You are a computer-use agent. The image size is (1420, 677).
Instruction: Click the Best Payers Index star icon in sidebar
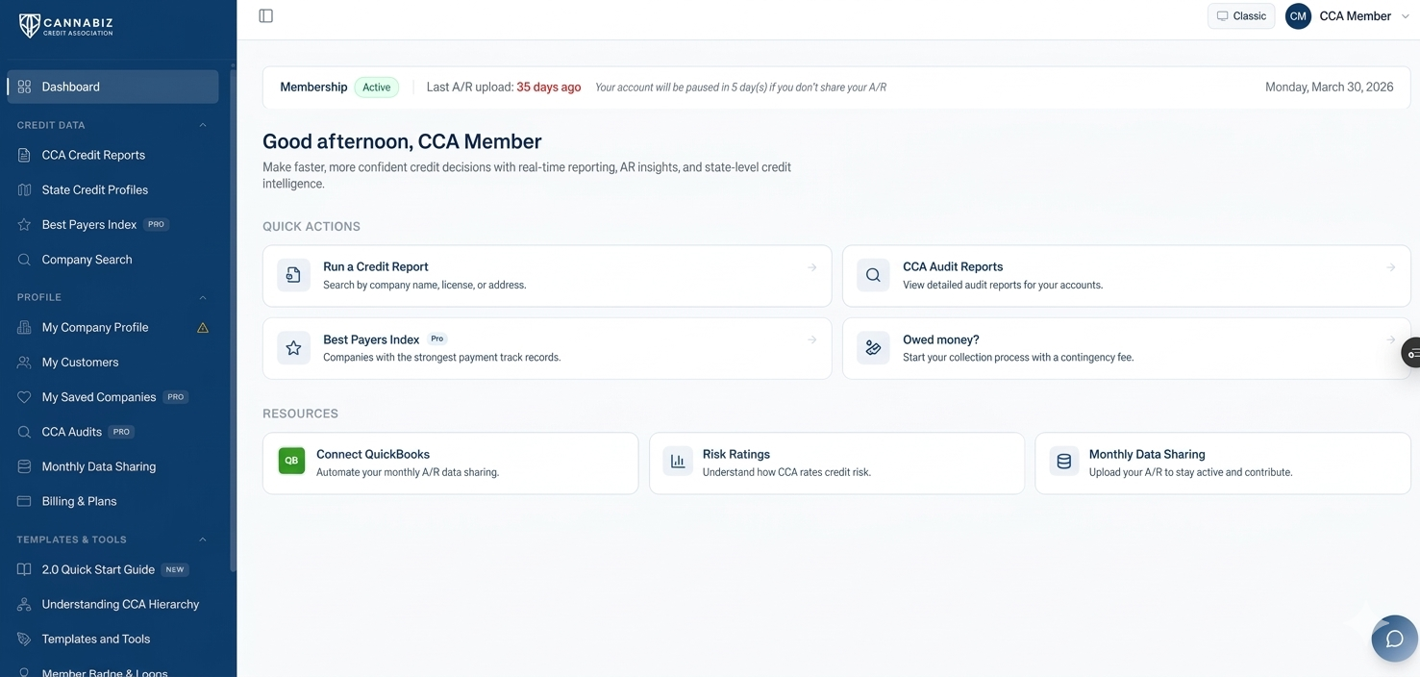24,224
